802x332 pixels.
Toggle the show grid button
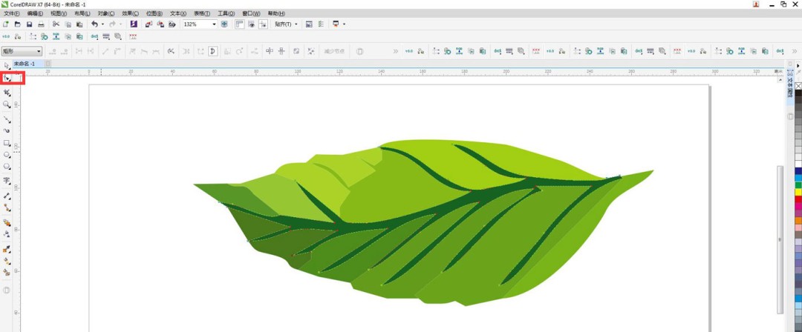click(x=252, y=24)
